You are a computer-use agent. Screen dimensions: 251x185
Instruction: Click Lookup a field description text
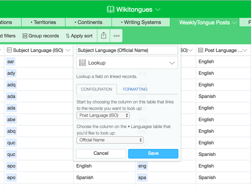(107, 77)
